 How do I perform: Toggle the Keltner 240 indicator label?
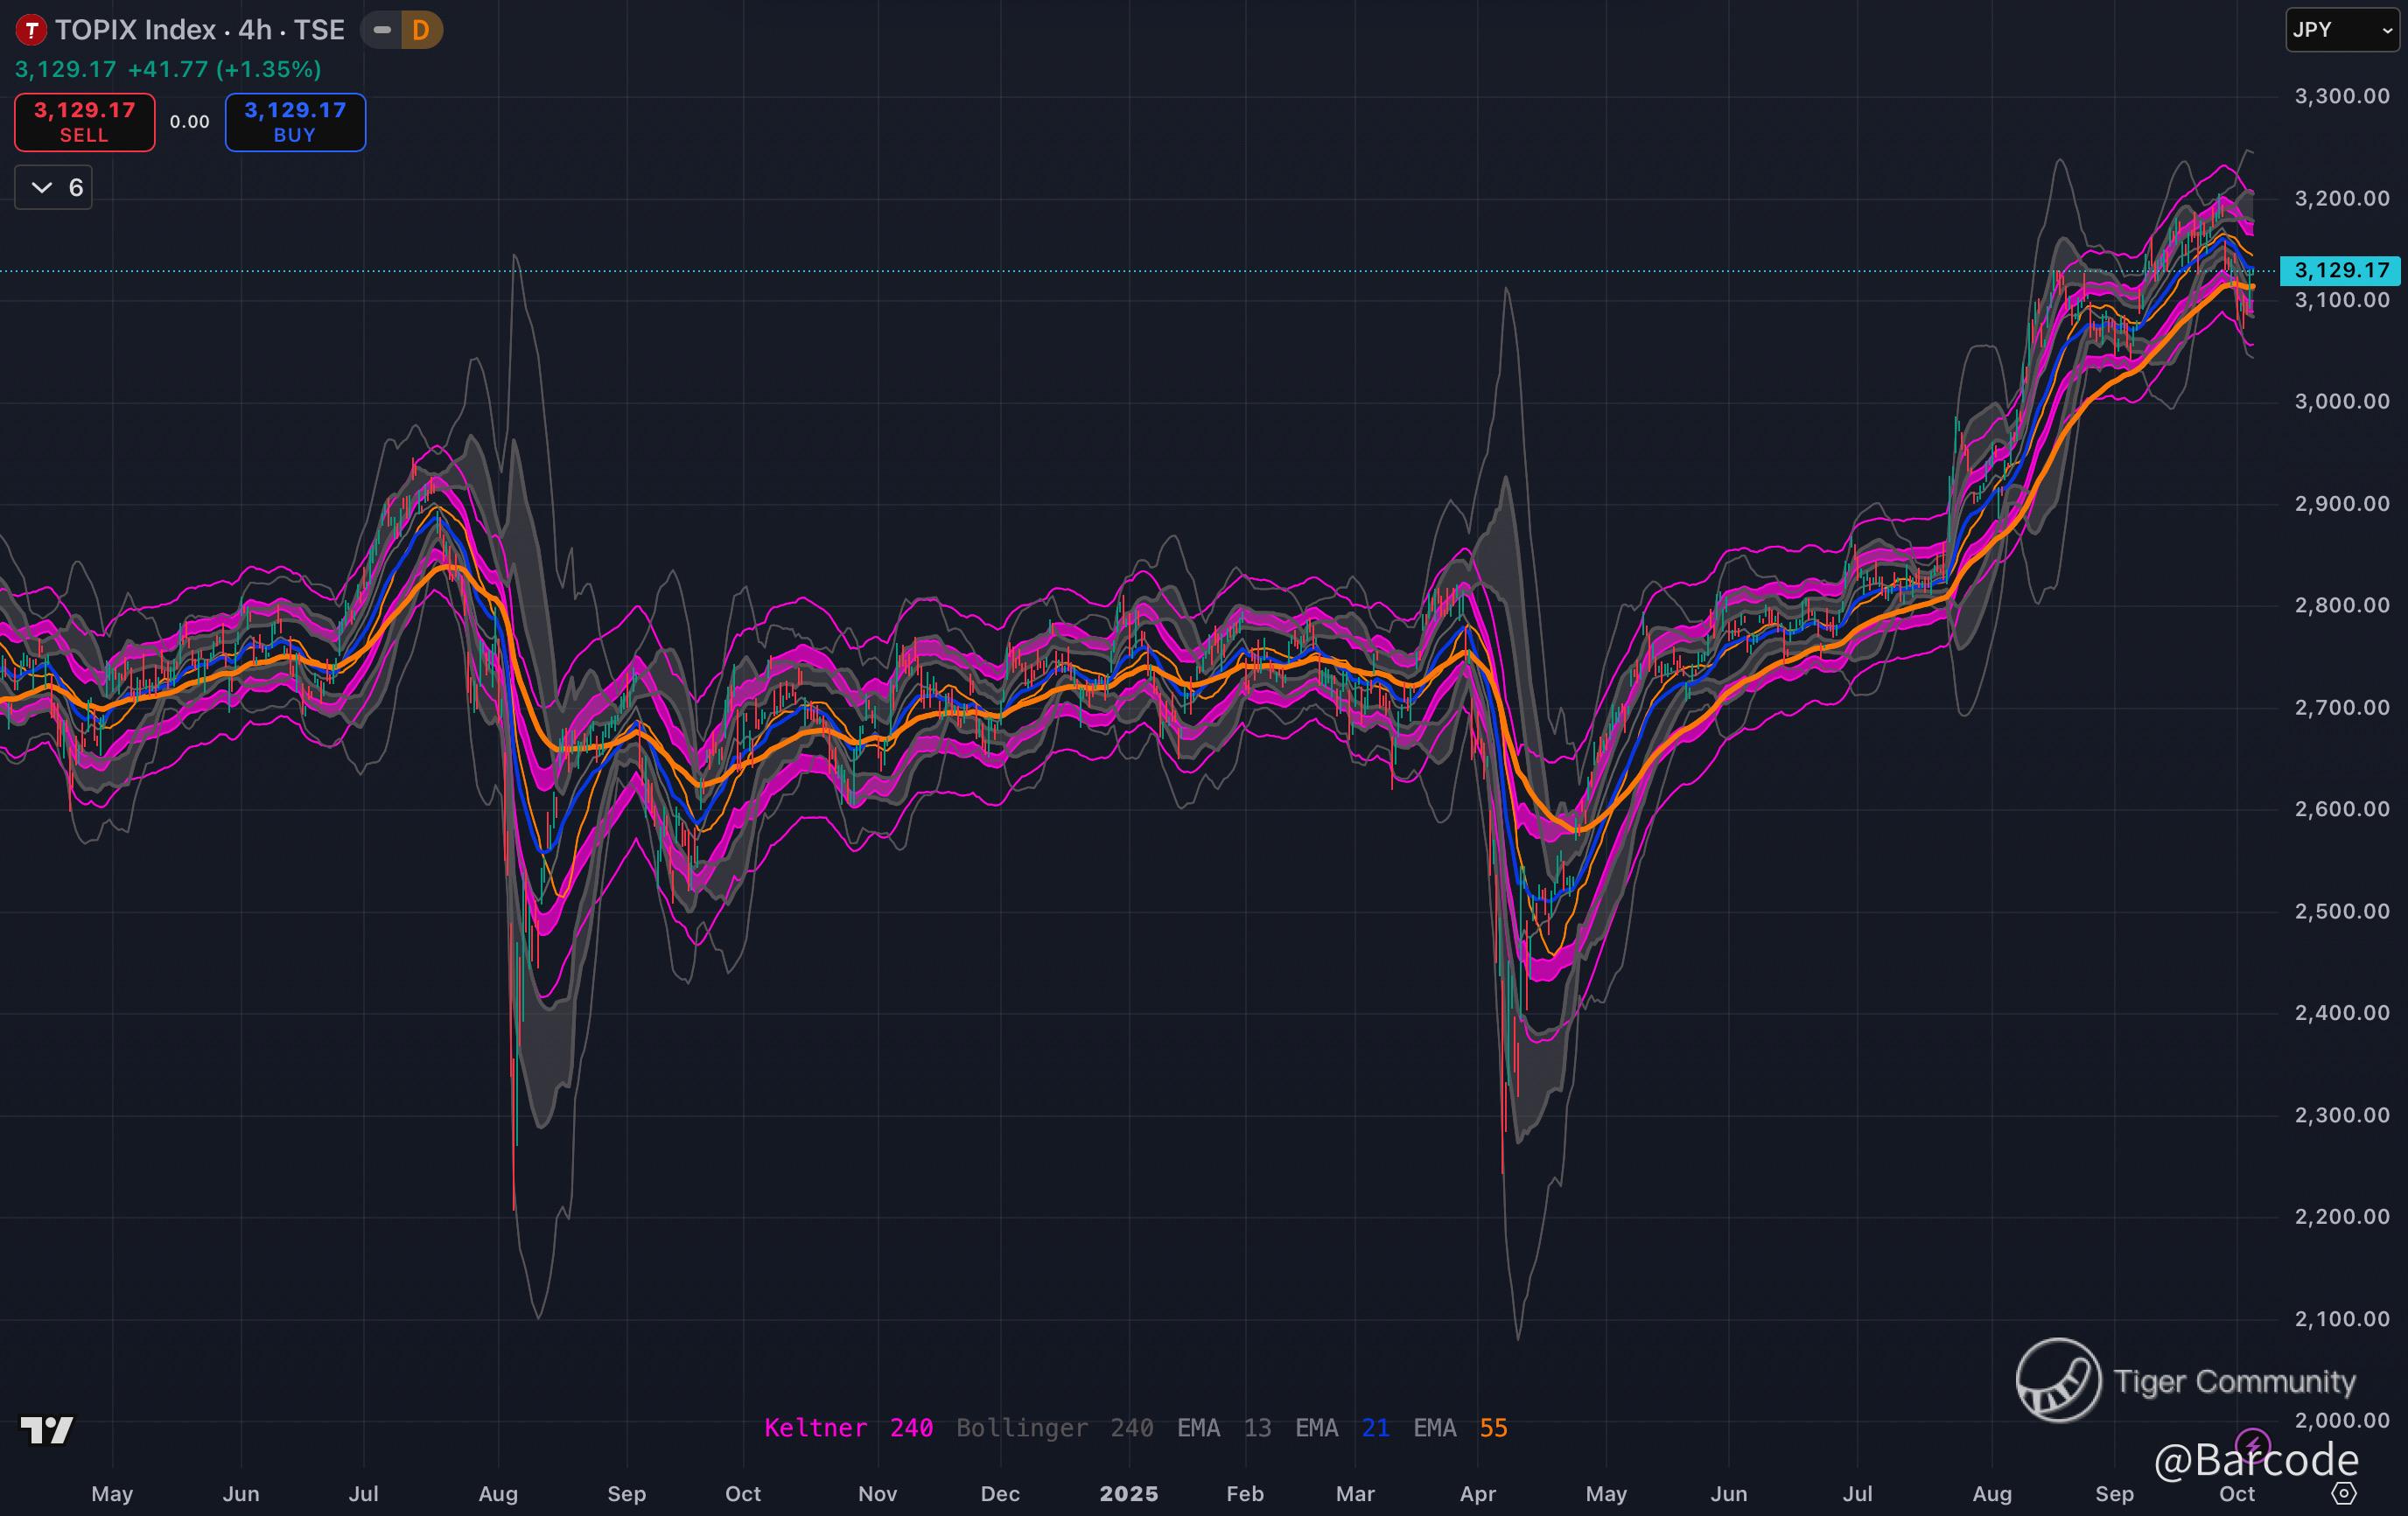[x=848, y=1428]
